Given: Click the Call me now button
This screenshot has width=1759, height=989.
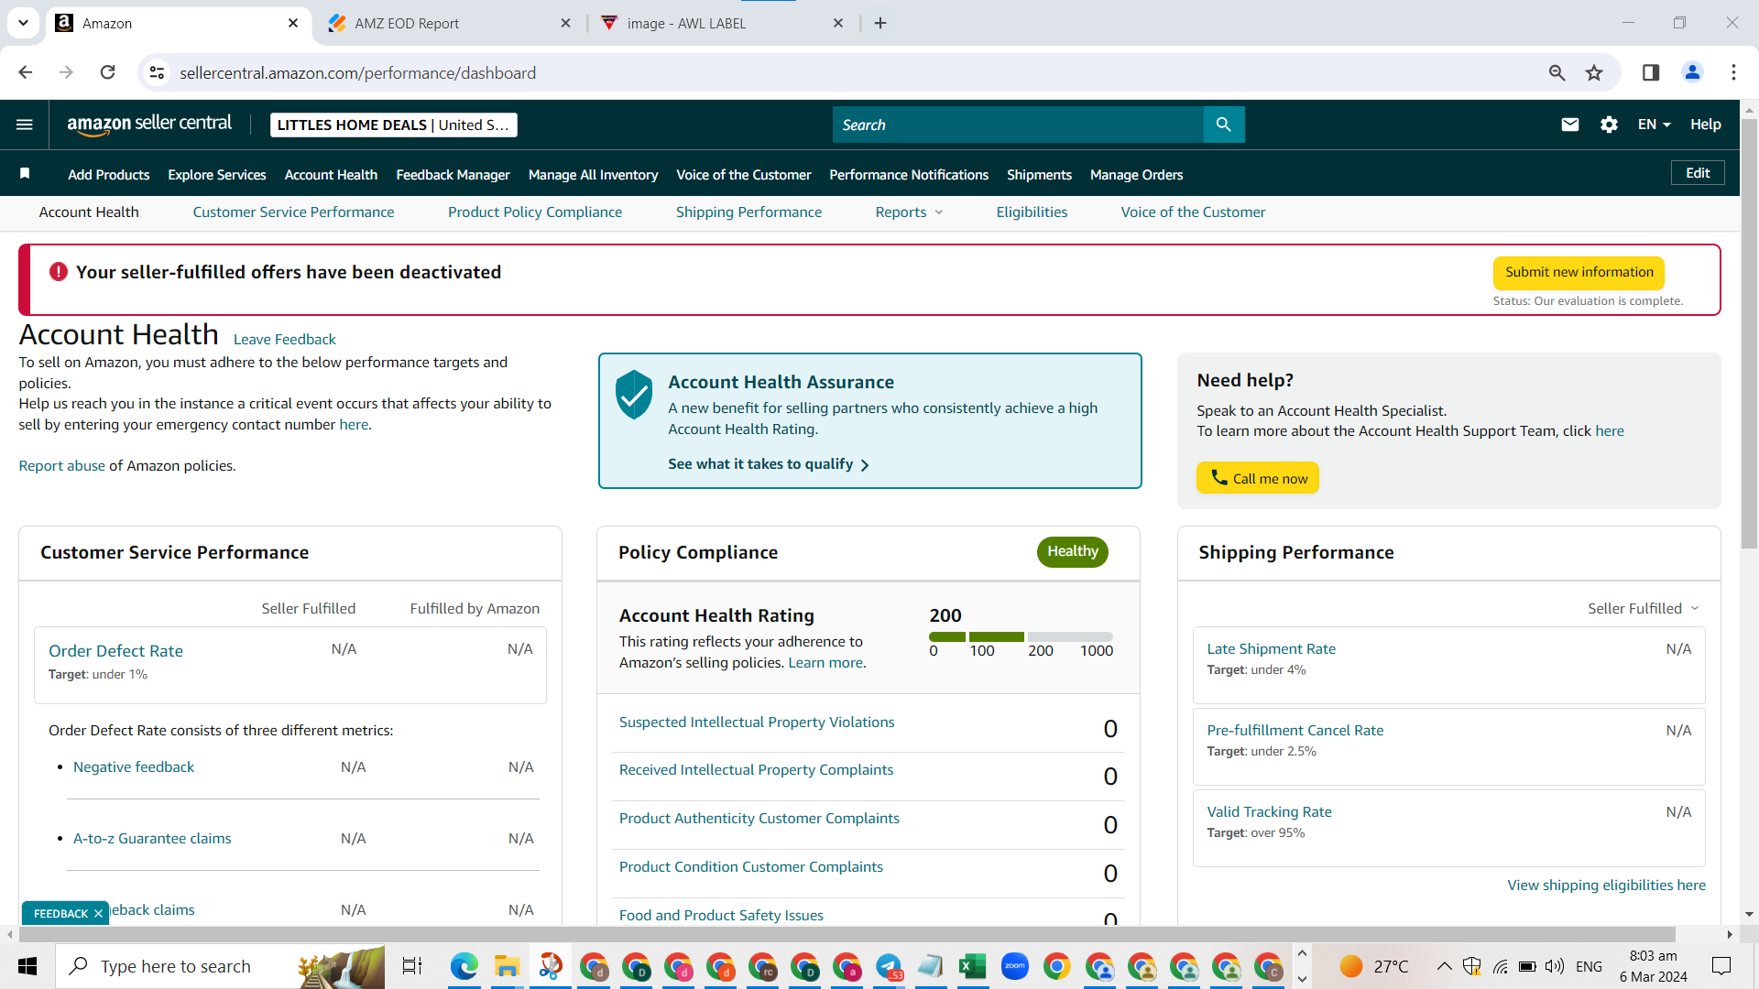Looking at the screenshot, I should [1258, 478].
